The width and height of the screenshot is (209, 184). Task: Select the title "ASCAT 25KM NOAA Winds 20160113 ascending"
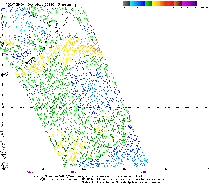pyautogui.click(x=41, y=5)
